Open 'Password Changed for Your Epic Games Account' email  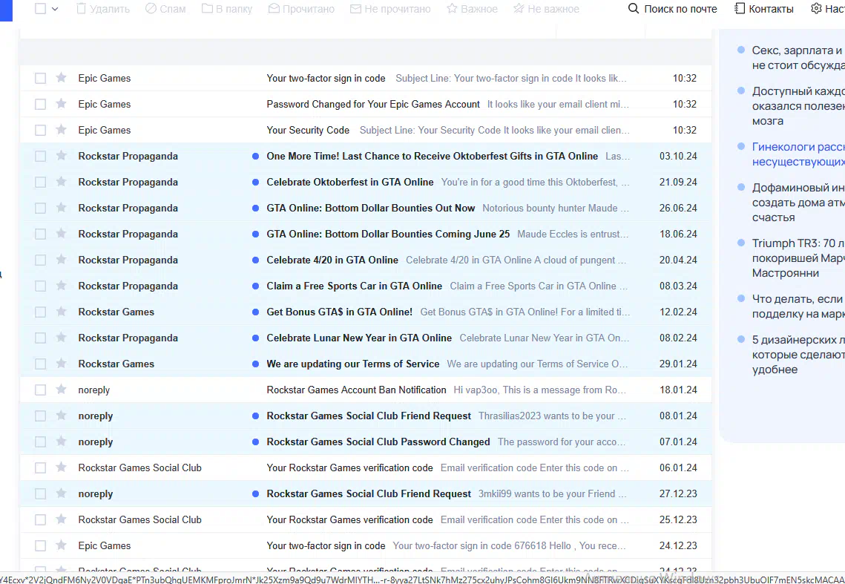(x=366, y=104)
